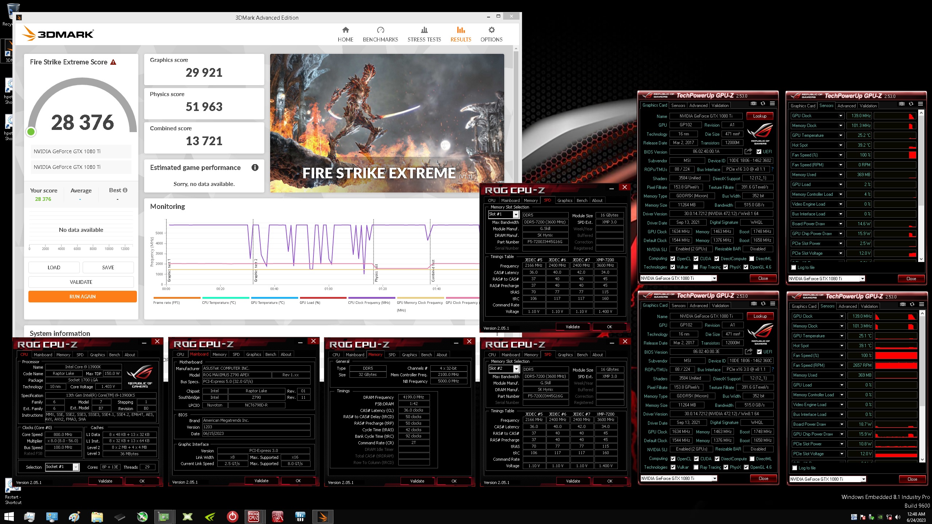Click refresh icon in GPU-Z window with BIOS 86.02.40.00.1A
Image resolution: width=932 pixels, height=524 pixels.
[763, 104]
